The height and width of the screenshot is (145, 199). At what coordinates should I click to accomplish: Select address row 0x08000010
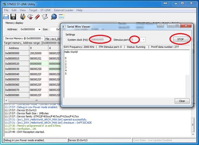click(17, 58)
